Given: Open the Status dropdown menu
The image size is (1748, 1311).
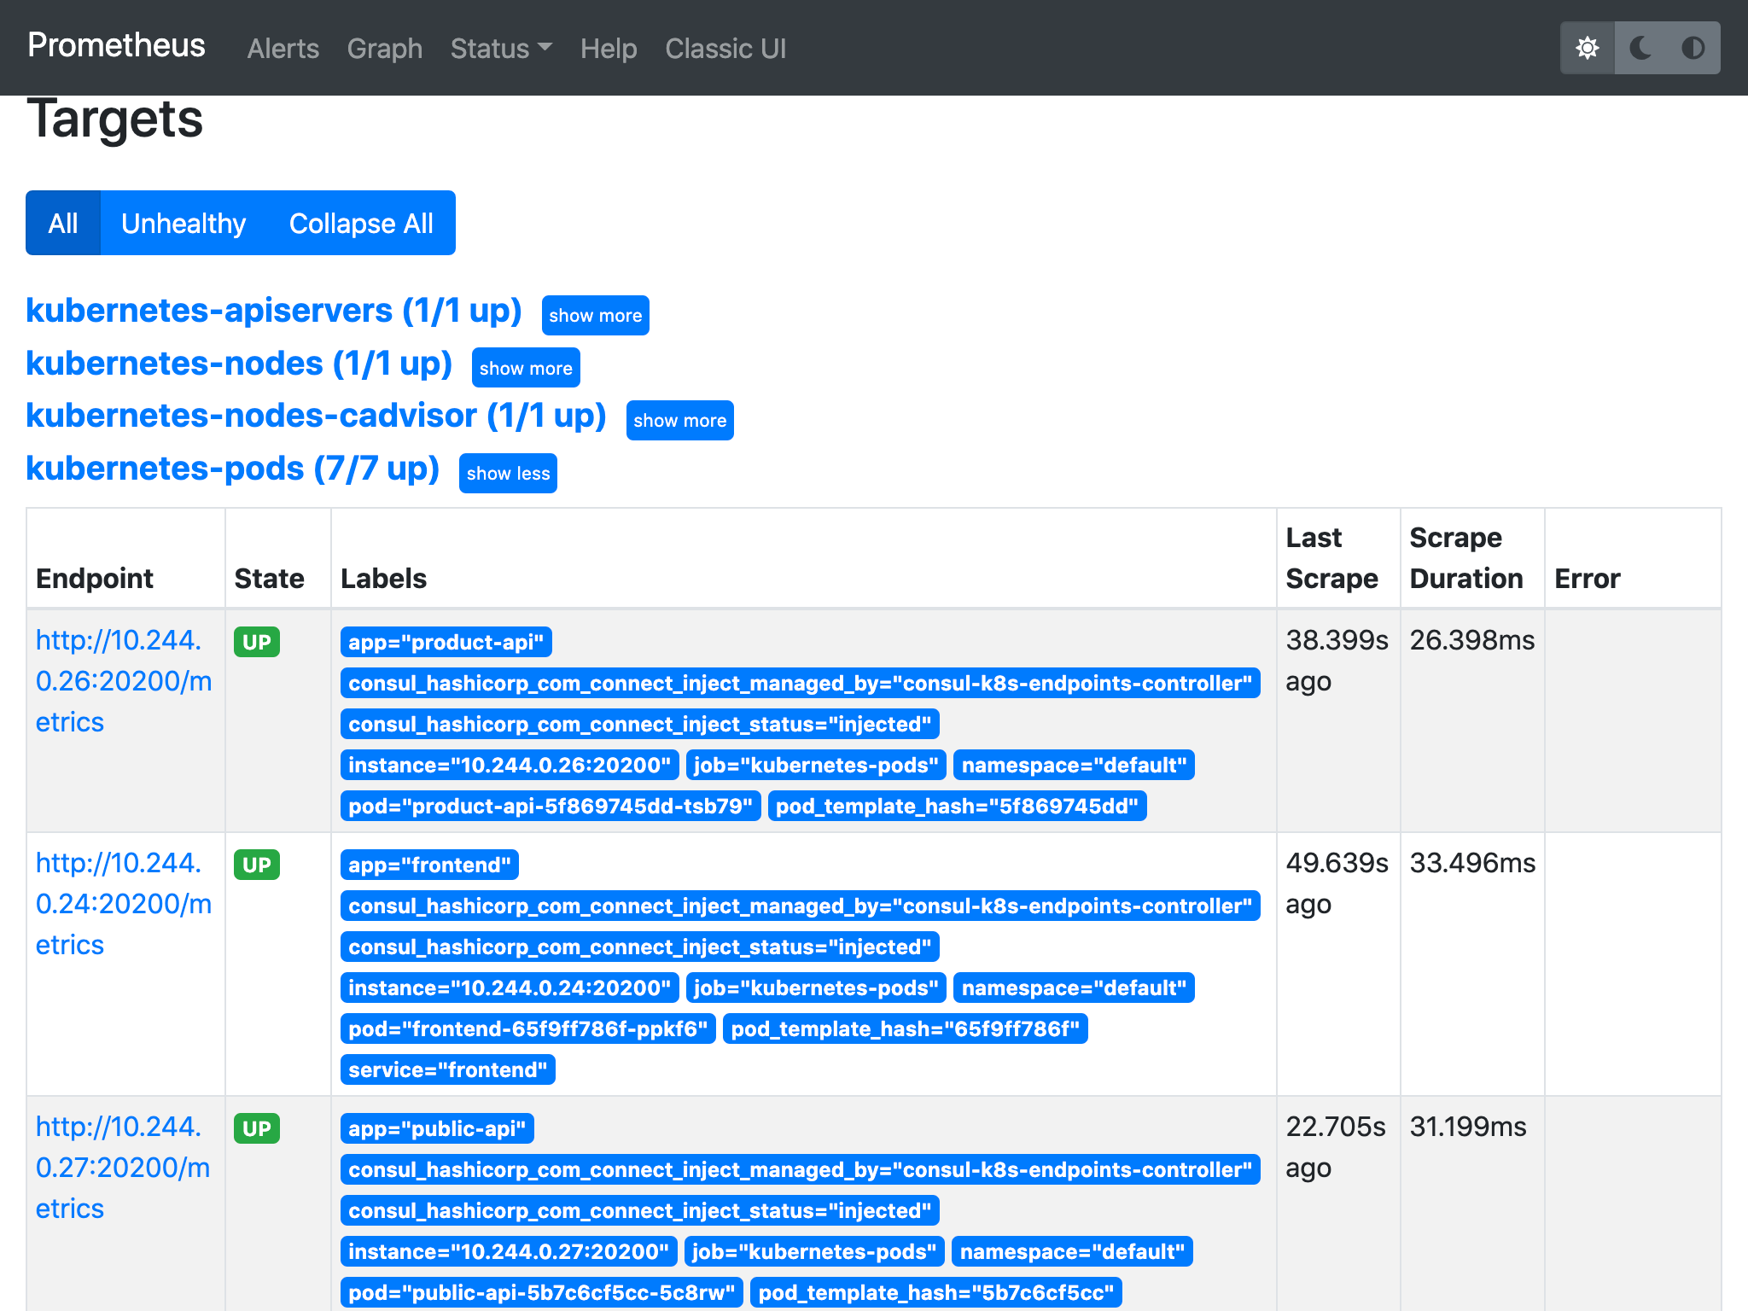Looking at the screenshot, I should [x=501, y=49].
